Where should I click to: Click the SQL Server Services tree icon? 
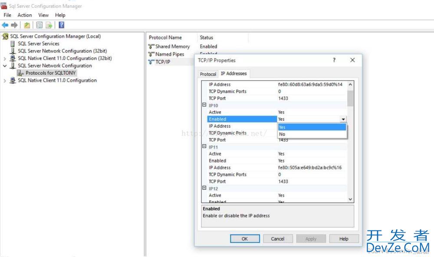(13, 44)
